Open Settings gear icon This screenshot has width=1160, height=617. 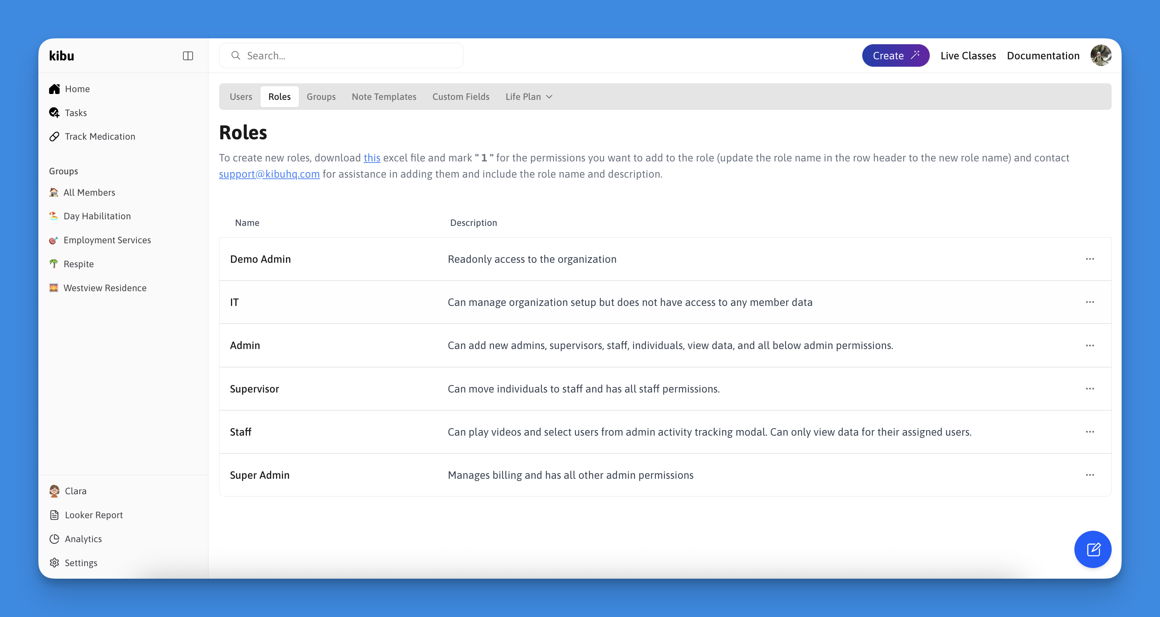[x=54, y=562]
